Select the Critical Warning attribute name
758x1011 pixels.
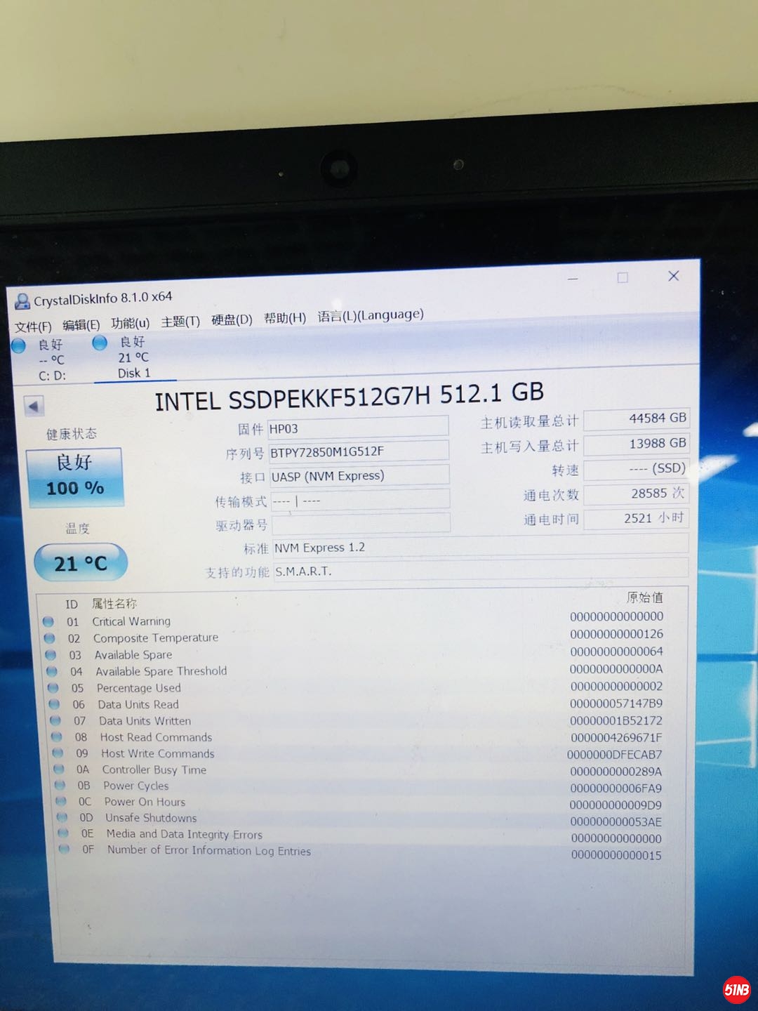131,621
